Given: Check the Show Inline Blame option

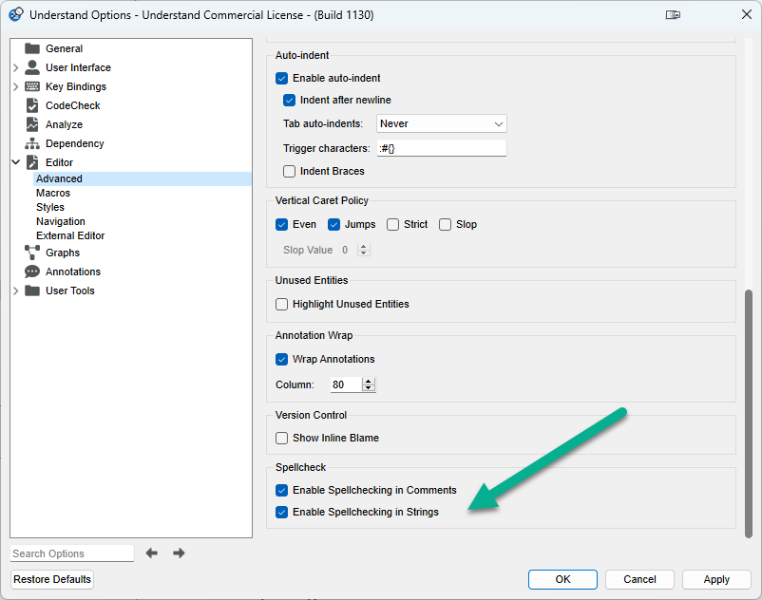Looking at the screenshot, I should pyautogui.click(x=282, y=439).
